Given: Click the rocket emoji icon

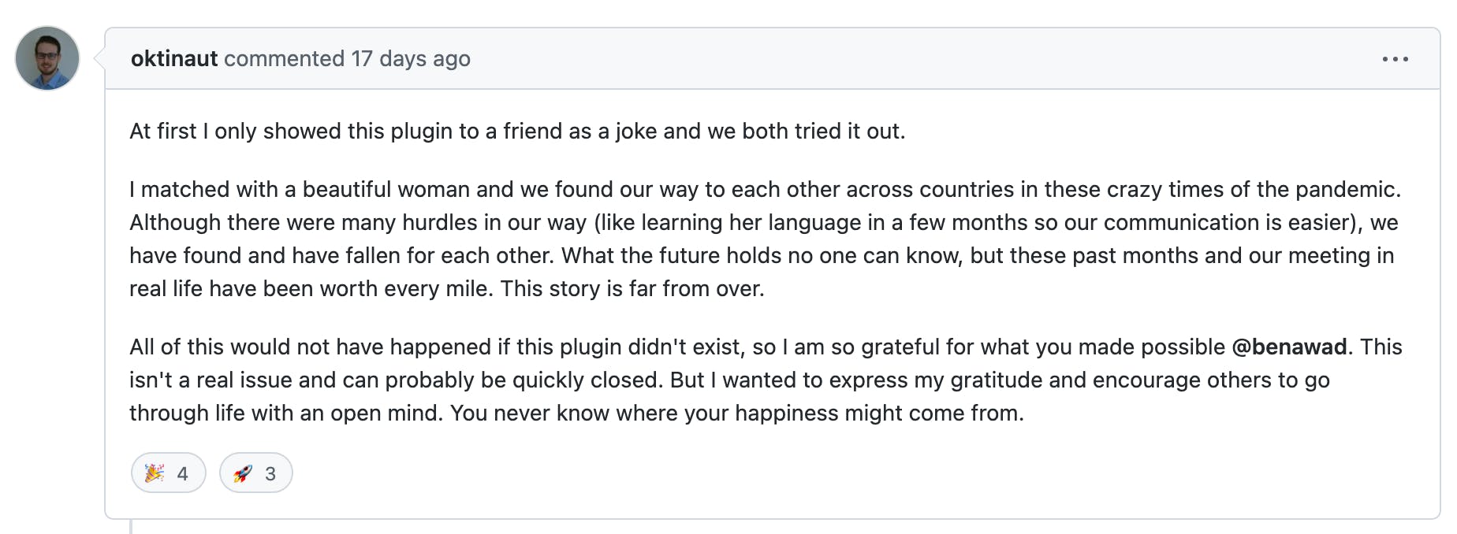Looking at the screenshot, I should click(243, 473).
